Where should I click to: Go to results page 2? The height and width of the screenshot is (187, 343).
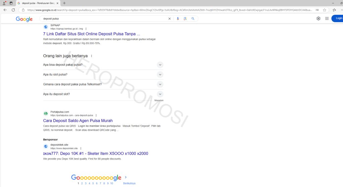pos(82,183)
